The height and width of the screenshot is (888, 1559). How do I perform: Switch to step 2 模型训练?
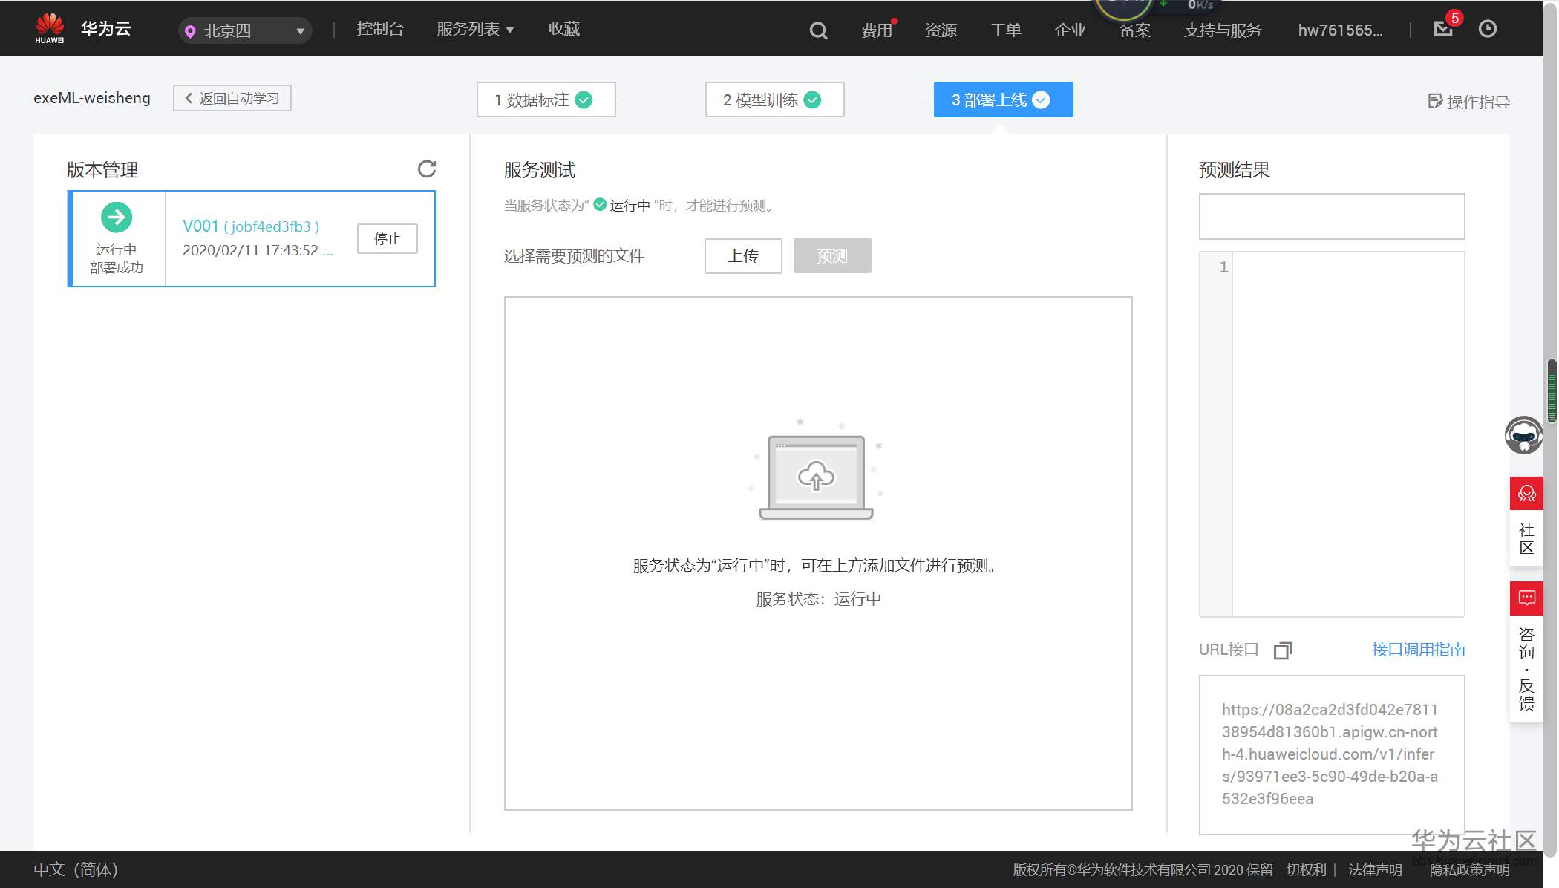[774, 99]
